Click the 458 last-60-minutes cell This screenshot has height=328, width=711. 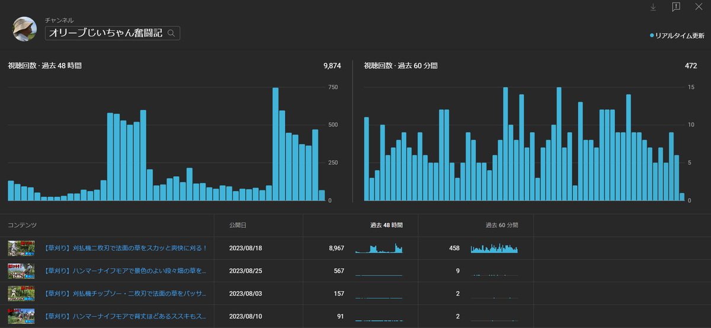(454, 249)
